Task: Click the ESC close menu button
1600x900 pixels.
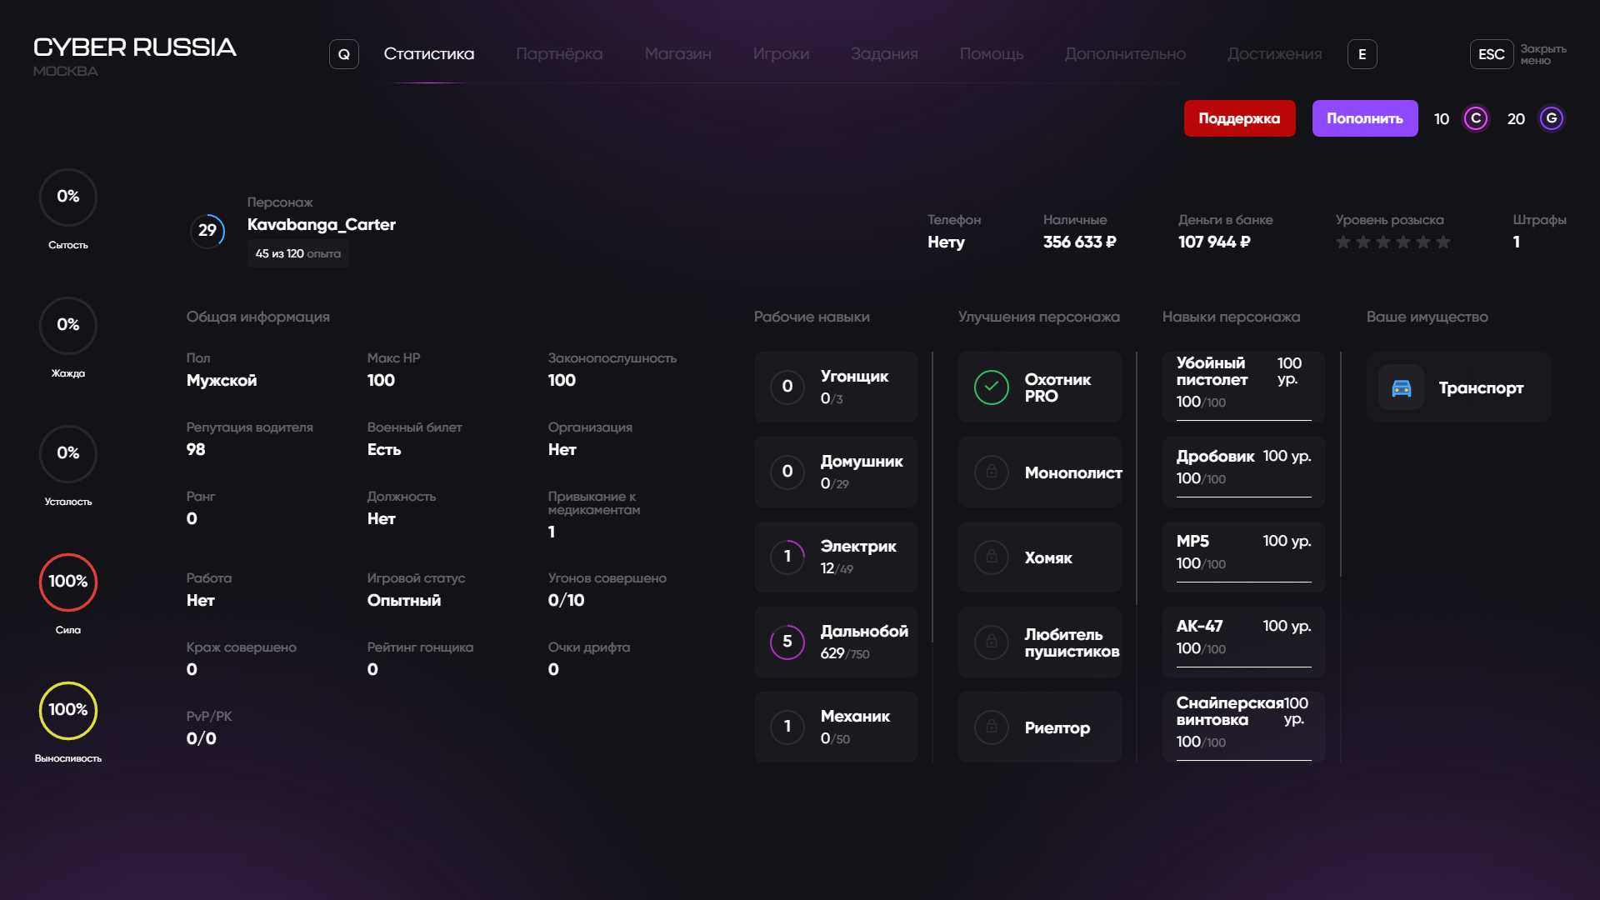Action: [x=1491, y=54]
